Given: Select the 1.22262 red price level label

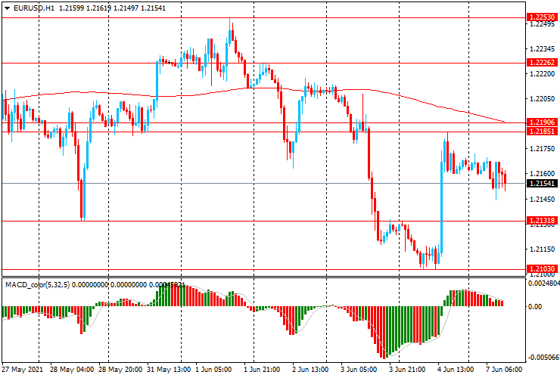Looking at the screenshot, I should [x=542, y=63].
